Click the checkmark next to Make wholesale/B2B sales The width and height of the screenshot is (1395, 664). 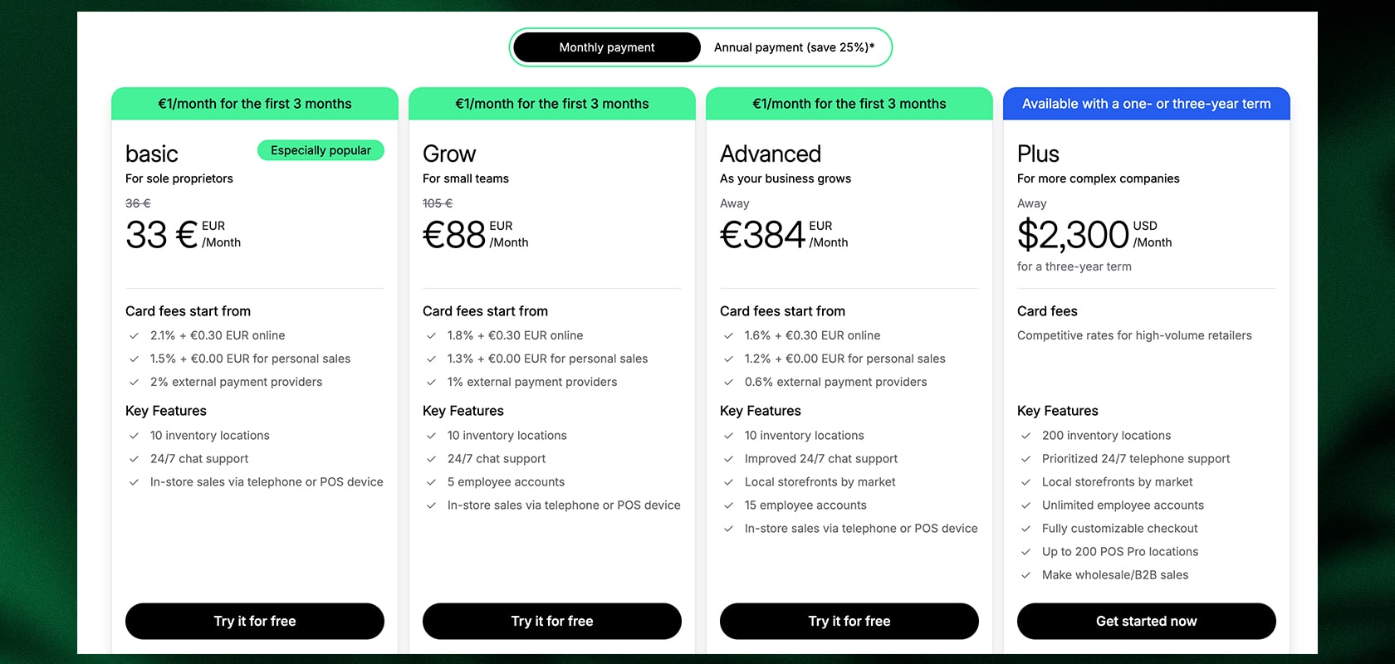pos(1025,574)
